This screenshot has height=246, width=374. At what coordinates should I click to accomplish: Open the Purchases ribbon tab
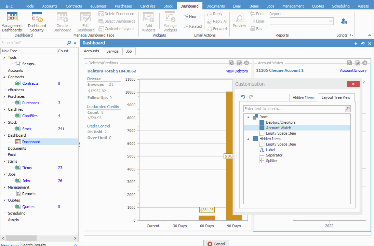click(123, 6)
